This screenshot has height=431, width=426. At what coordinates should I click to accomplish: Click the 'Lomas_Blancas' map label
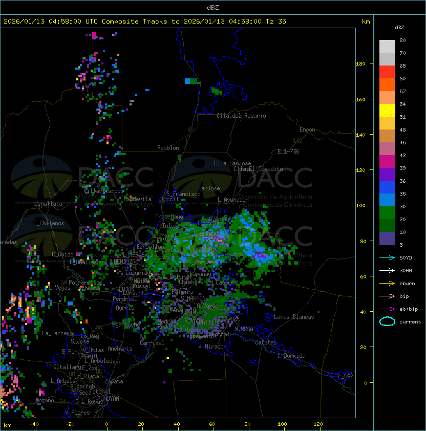tap(294, 317)
